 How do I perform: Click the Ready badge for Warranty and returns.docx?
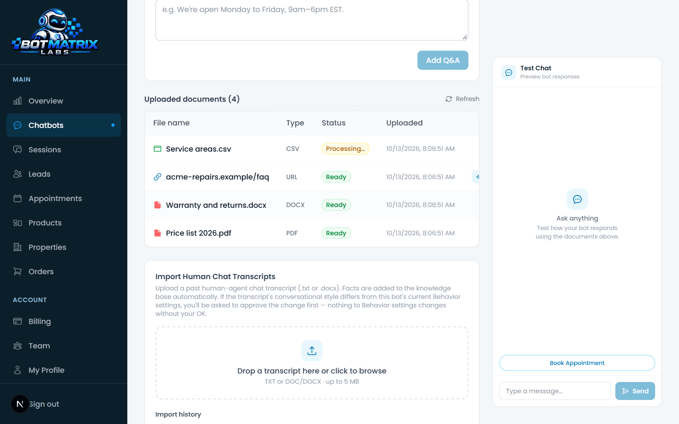click(x=336, y=205)
